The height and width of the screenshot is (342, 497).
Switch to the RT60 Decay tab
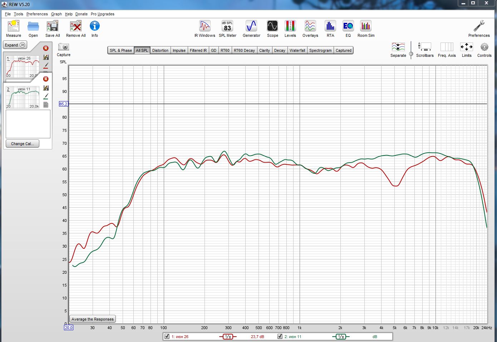point(244,50)
